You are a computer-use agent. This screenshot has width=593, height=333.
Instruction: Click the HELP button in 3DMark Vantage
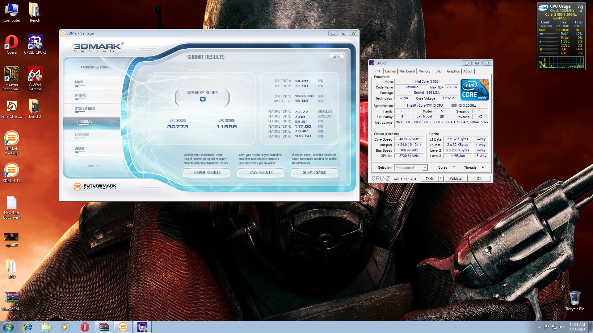tap(336, 57)
